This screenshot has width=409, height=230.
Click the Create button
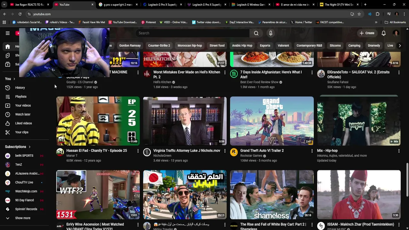[x=367, y=33]
